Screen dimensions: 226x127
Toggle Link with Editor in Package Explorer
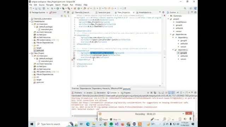click(x=65, y=16)
